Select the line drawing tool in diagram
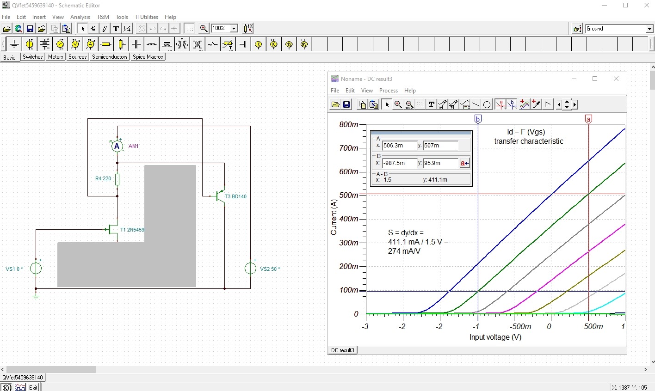Viewport: 655px width, 391px height. pyautogui.click(x=476, y=105)
